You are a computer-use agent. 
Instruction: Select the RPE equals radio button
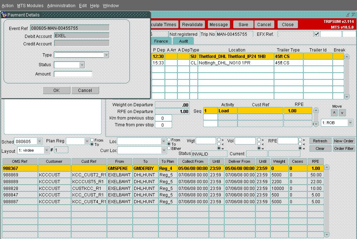point(300,148)
